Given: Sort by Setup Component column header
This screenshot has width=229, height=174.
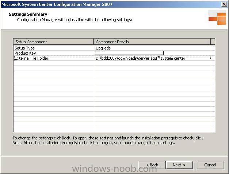Looking at the screenshot, I should coord(54,42).
